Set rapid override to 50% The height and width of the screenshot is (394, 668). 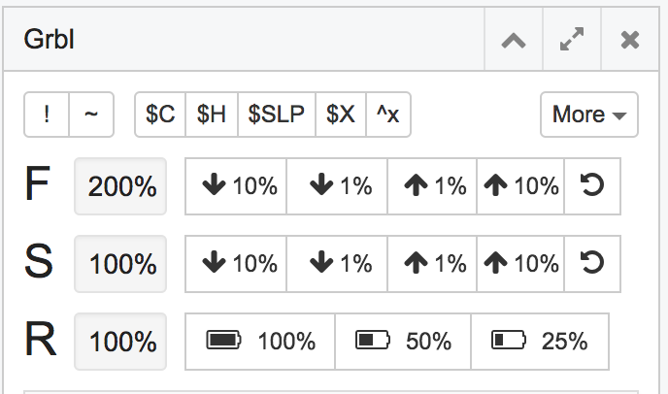(403, 341)
